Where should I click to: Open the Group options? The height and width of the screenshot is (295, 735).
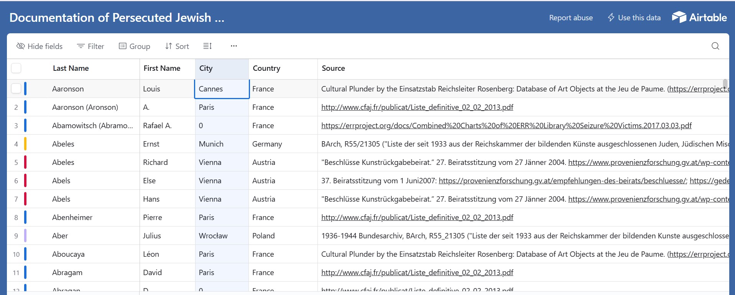[134, 46]
